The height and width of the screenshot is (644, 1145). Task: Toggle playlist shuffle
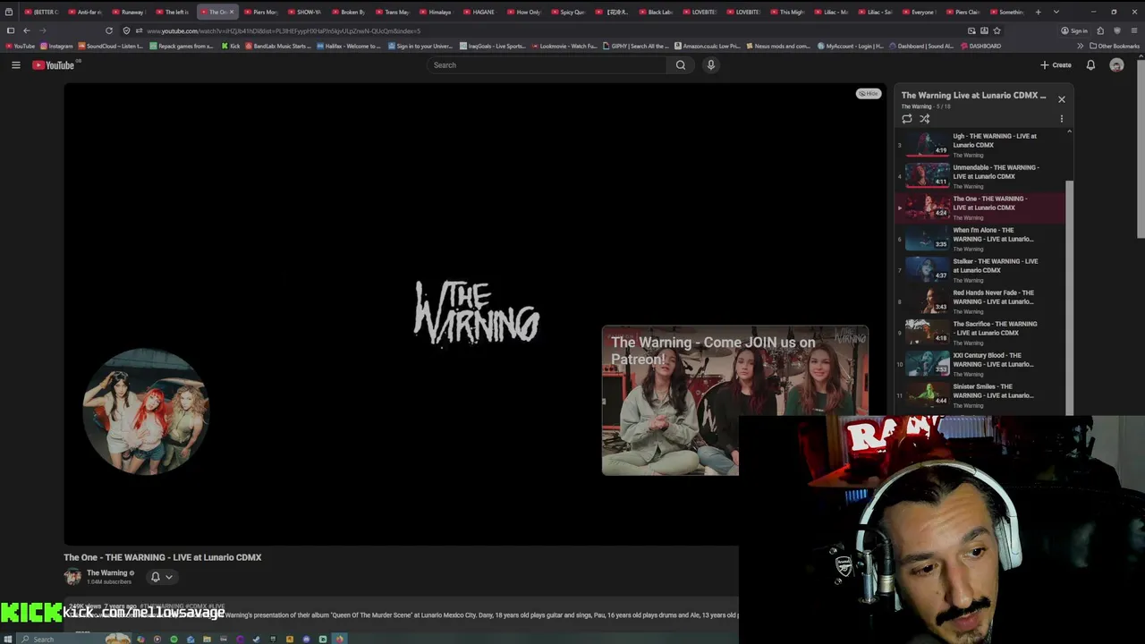click(x=925, y=118)
